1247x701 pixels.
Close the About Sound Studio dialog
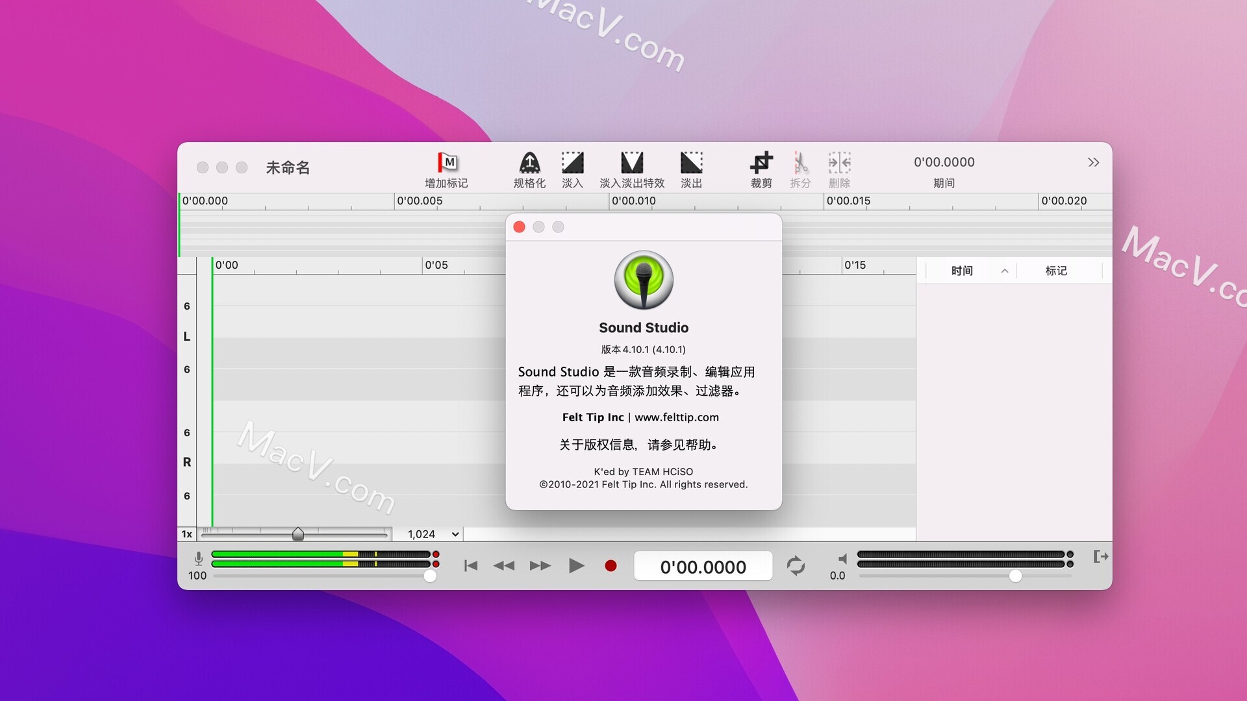(x=519, y=227)
